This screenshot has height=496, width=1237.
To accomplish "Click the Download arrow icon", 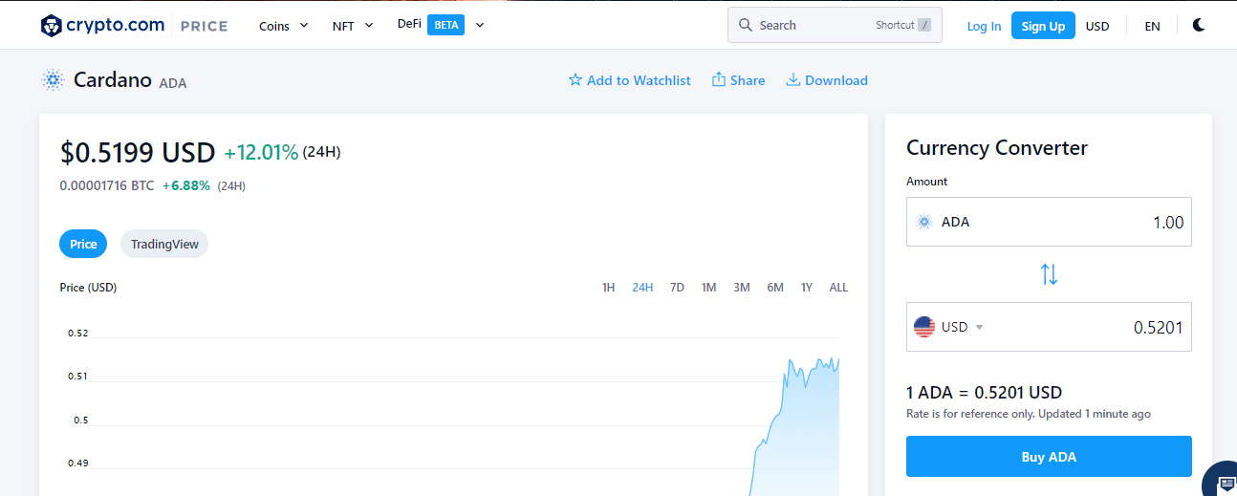I will pos(793,79).
